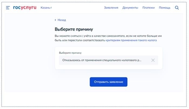Open the search magnifier icon

177,8
